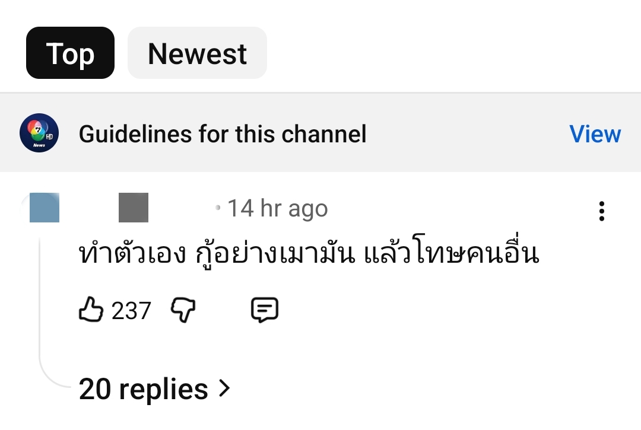Tap the dot separator before the timestamp
The image size is (641, 430).
218,208
